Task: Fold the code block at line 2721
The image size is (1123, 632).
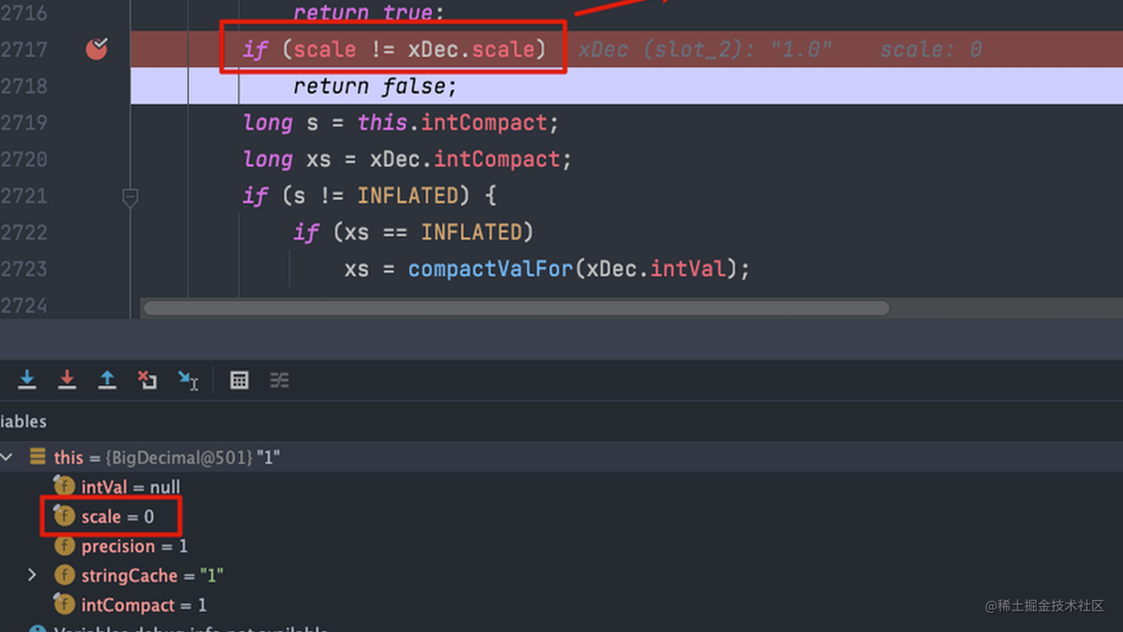Action: (130, 197)
